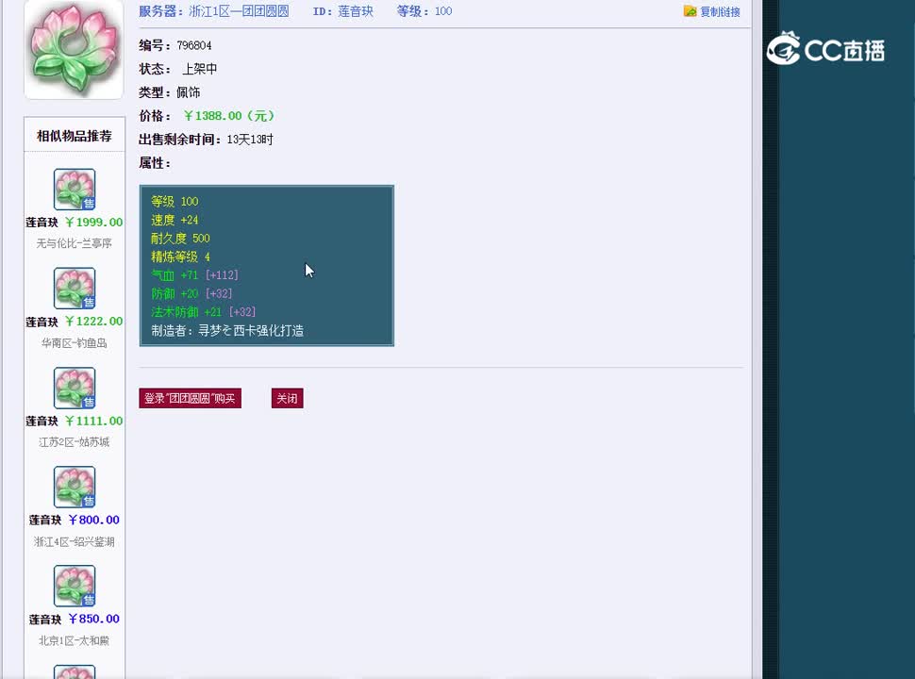The height and width of the screenshot is (679, 915).
Task: Click the server name 浙江1区—团团圆圆
Action: pos(239,11)
